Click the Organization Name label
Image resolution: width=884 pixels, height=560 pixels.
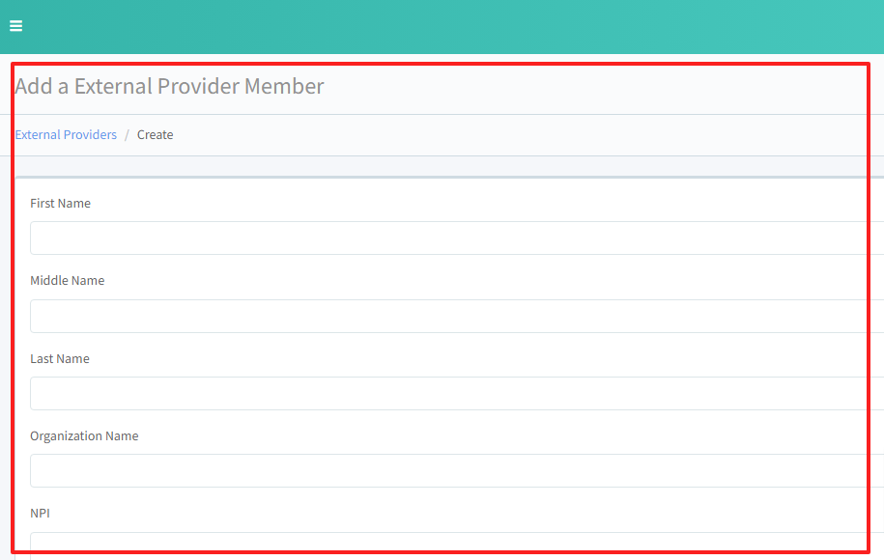84,436
